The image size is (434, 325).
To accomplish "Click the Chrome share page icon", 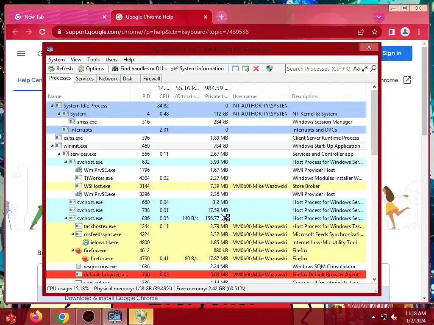I will click(x=361, y=32).
